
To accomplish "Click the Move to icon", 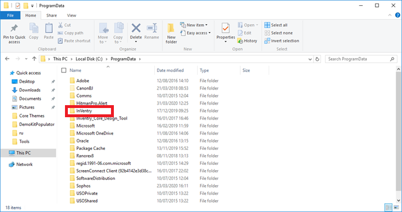I will click(x=104, y=28).
